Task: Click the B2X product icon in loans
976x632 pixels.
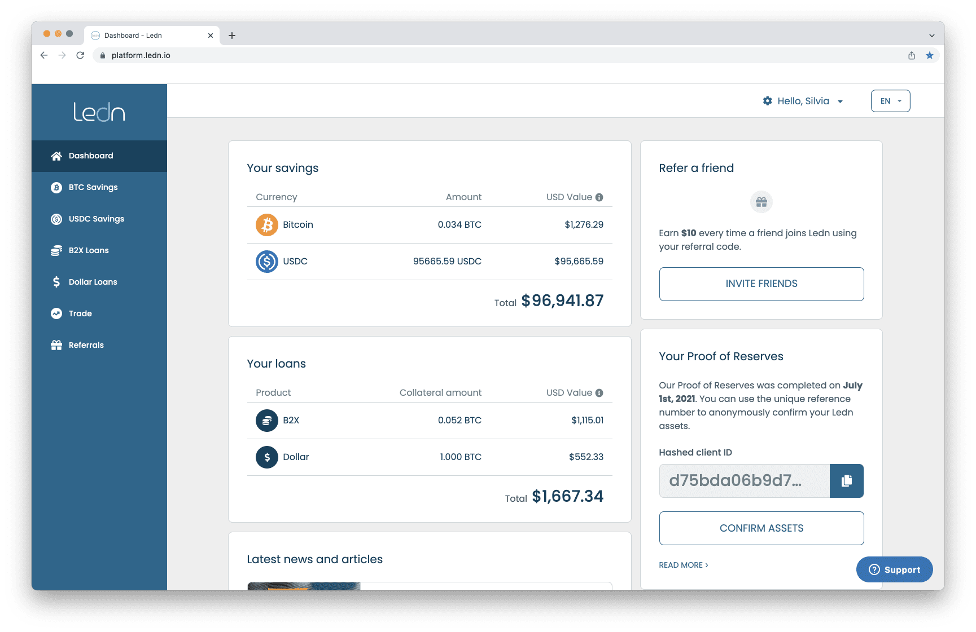Action: coord(267,421)
